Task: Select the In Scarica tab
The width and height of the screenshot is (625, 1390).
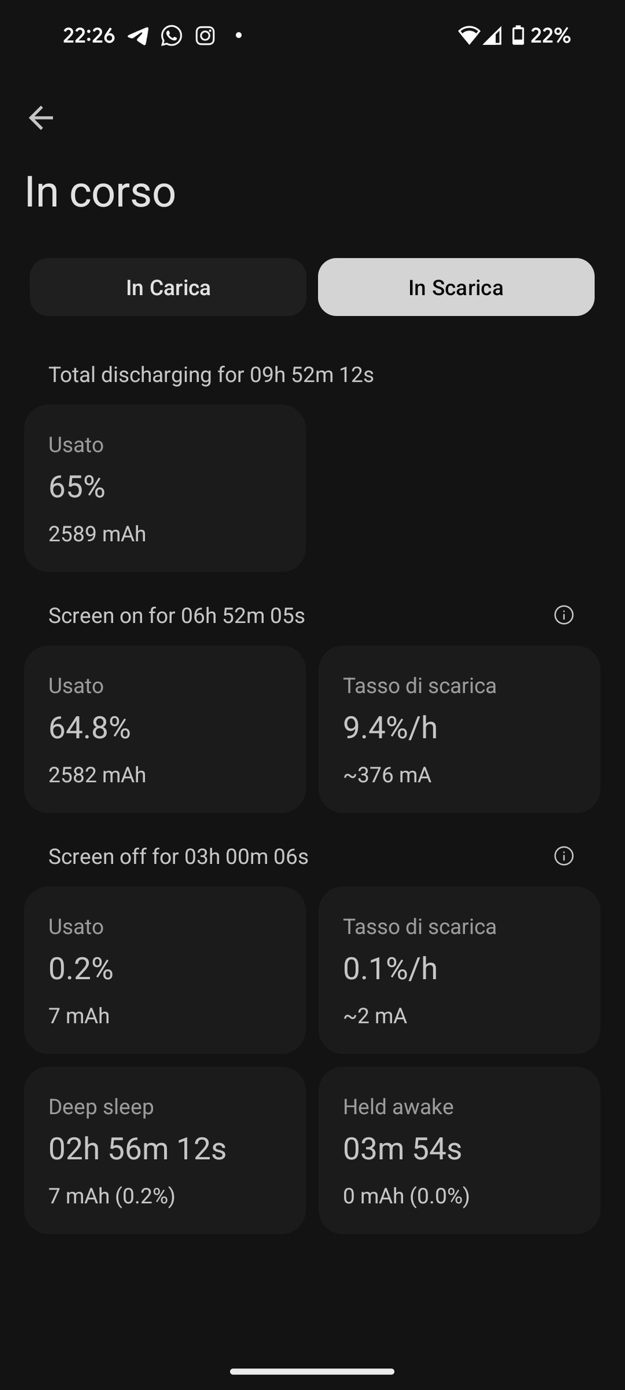Action: 456,287
